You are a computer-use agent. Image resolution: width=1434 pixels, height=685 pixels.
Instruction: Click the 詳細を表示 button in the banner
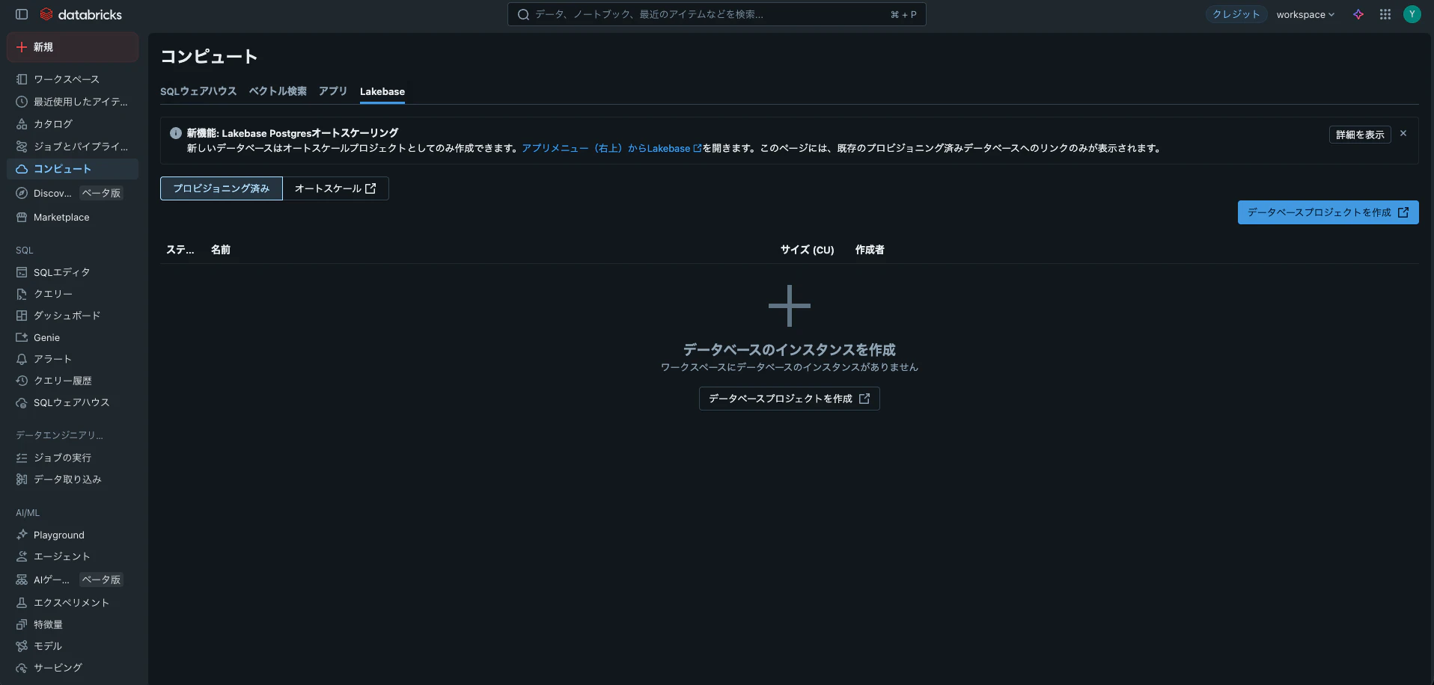(1360, 135)
